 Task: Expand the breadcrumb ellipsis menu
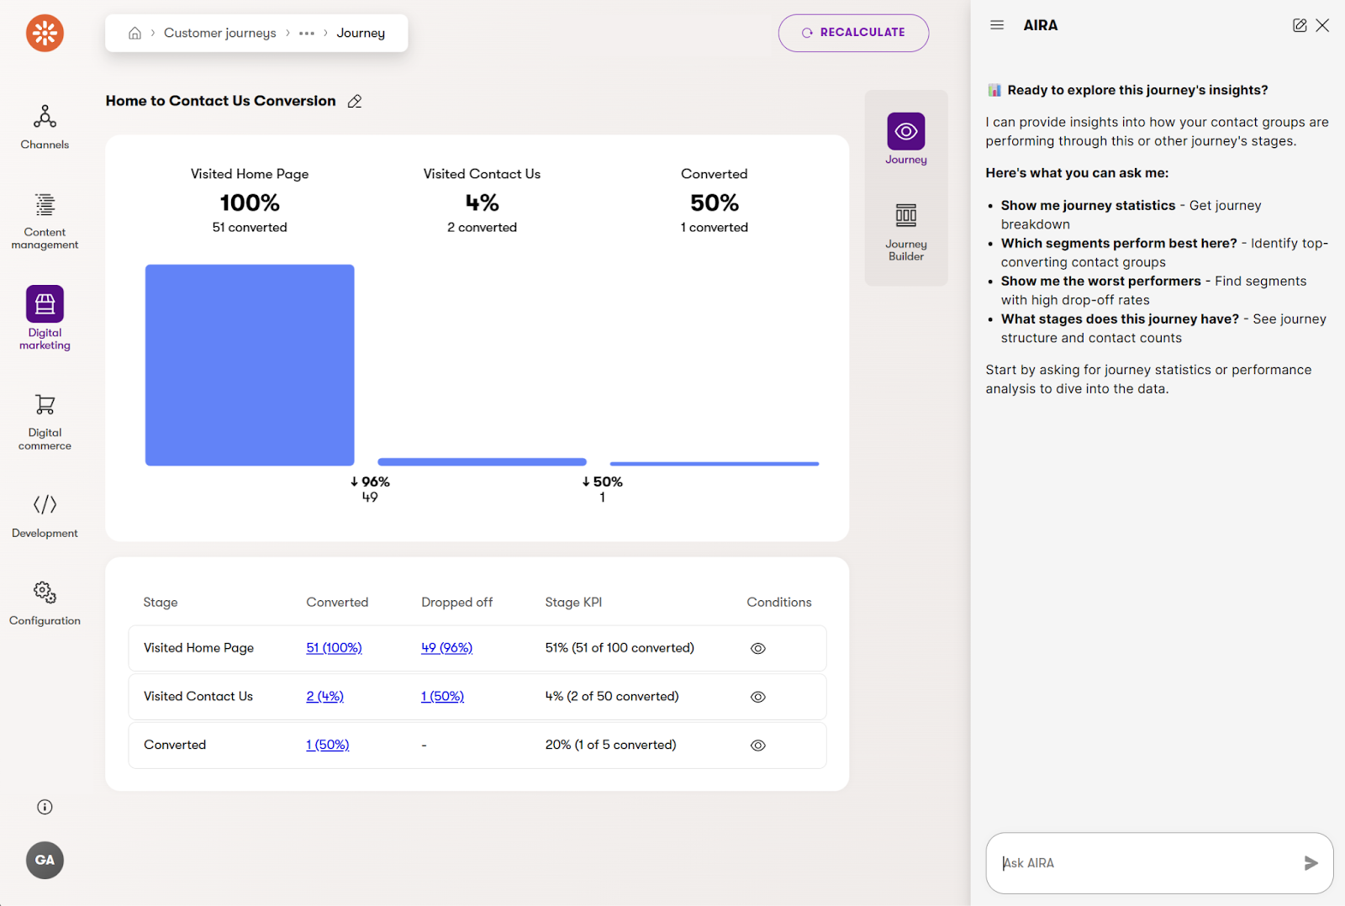click(x=307, y=33)
